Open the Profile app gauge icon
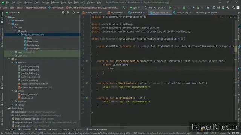Image resolution: width=241 pixels, height=135 pixels. [193, 7]
